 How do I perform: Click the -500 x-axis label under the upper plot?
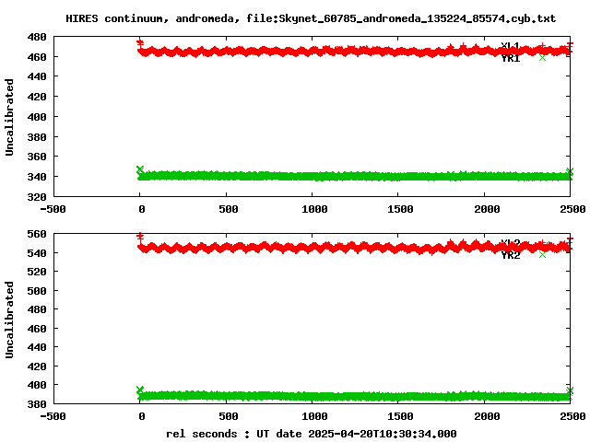(53, 209)
